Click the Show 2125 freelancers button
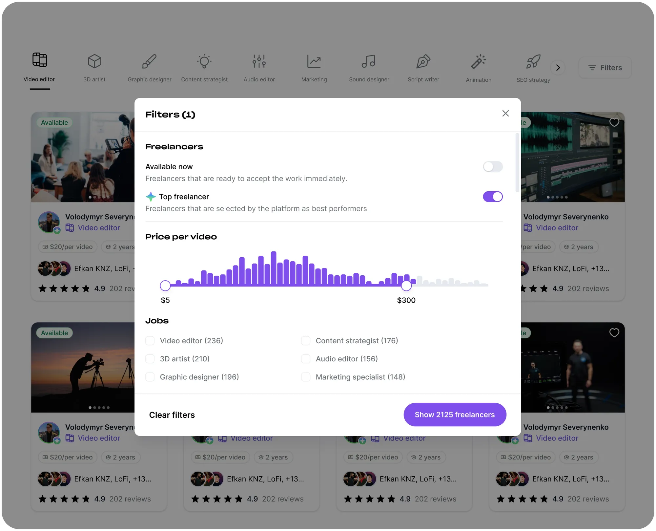Screen dimensions: 656x531 point(455,414)
